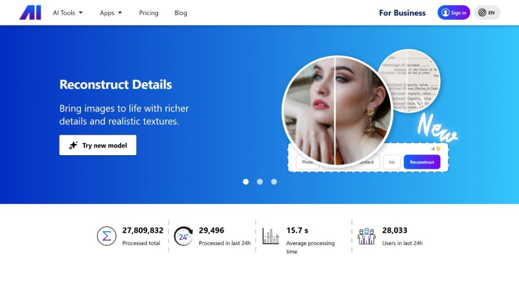Open the AI Tools dropdown
This screenshot has height=292, width=519.
click(67, 13)
